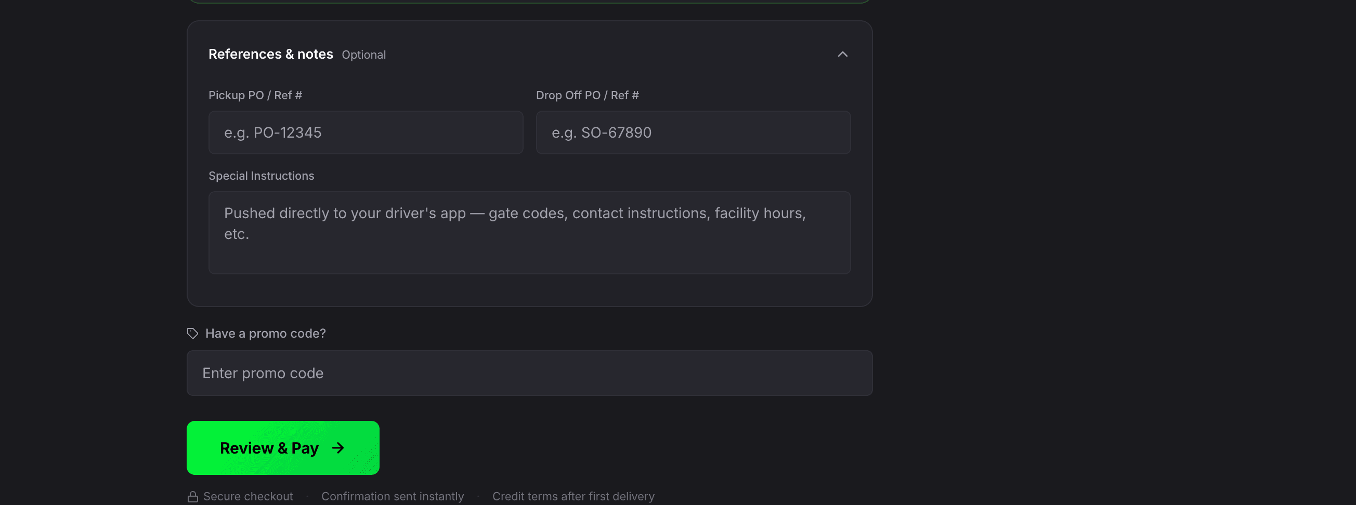This screenshot has height=505, width=1356.
Task: Click the Review & Pay button
Action: tap(283, 448)
